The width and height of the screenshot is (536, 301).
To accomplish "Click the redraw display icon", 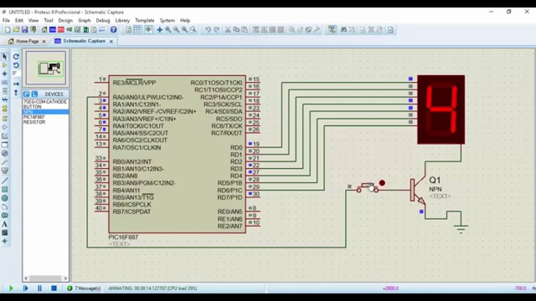I will (x=129, y=30).
